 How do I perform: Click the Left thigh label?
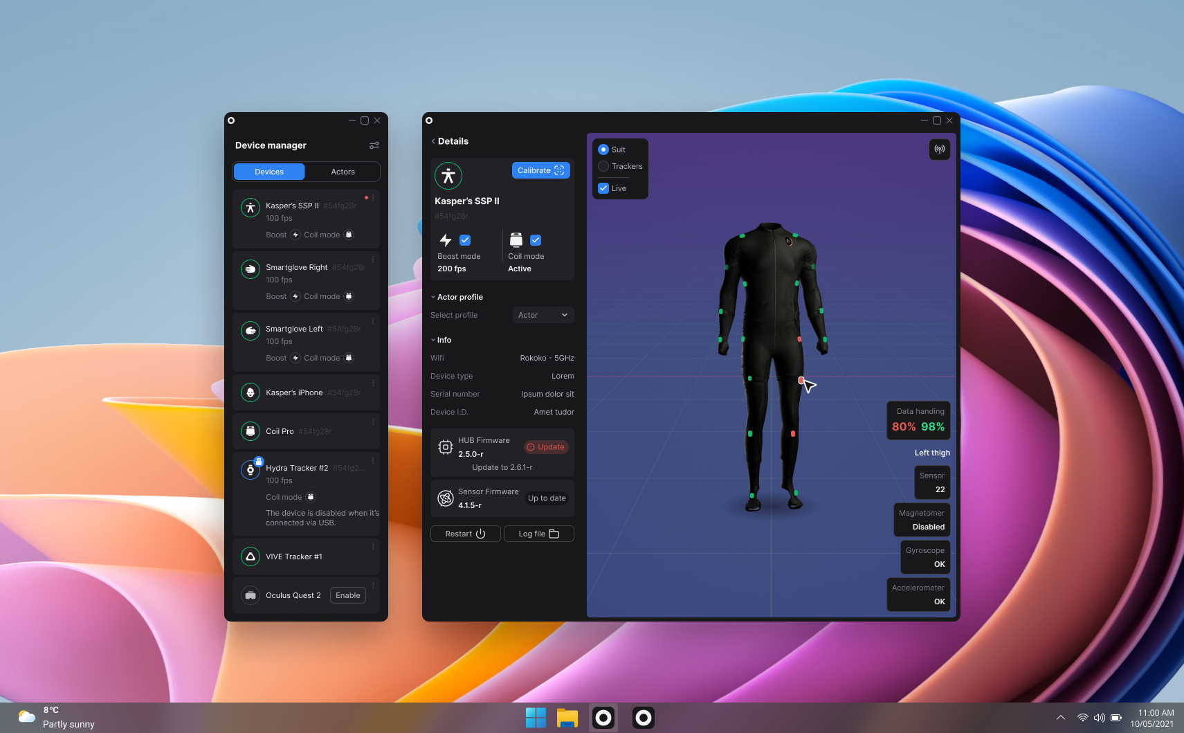click(x=932, y=453)
